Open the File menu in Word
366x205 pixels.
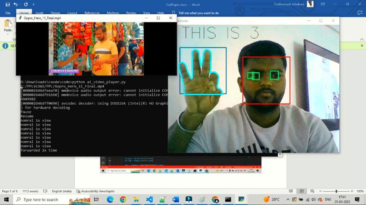8,13
